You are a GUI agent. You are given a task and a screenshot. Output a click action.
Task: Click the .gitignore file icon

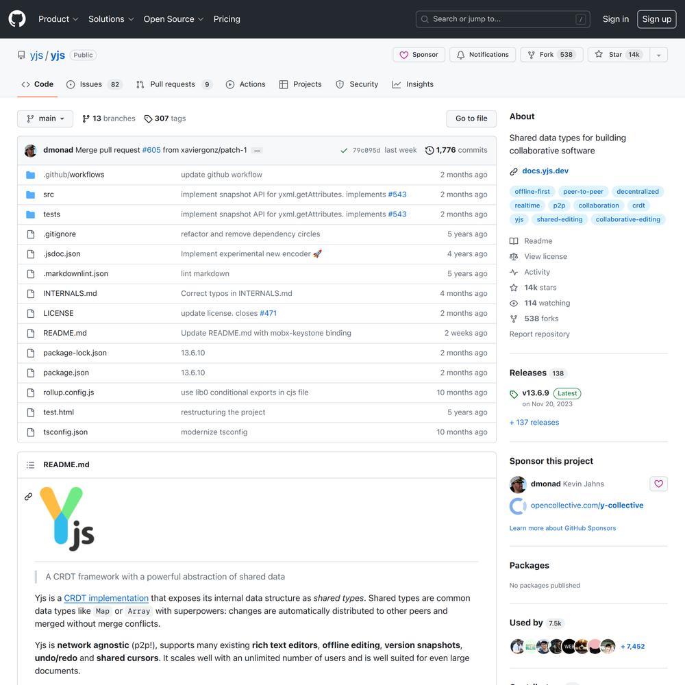pos(31,234)
